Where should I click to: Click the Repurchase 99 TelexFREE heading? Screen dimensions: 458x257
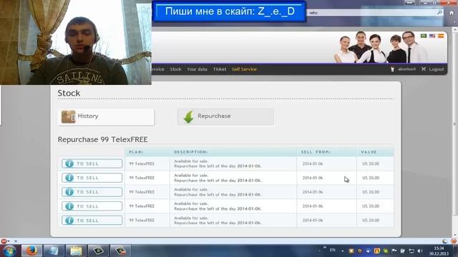tap(102, 140)
